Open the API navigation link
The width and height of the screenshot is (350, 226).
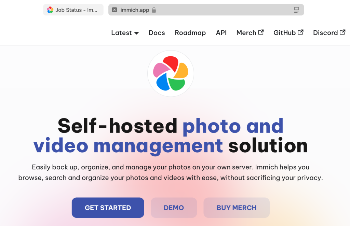coord(221,33)
